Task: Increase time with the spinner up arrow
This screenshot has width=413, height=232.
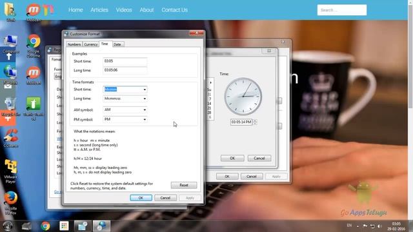Action: click(255, 121)
